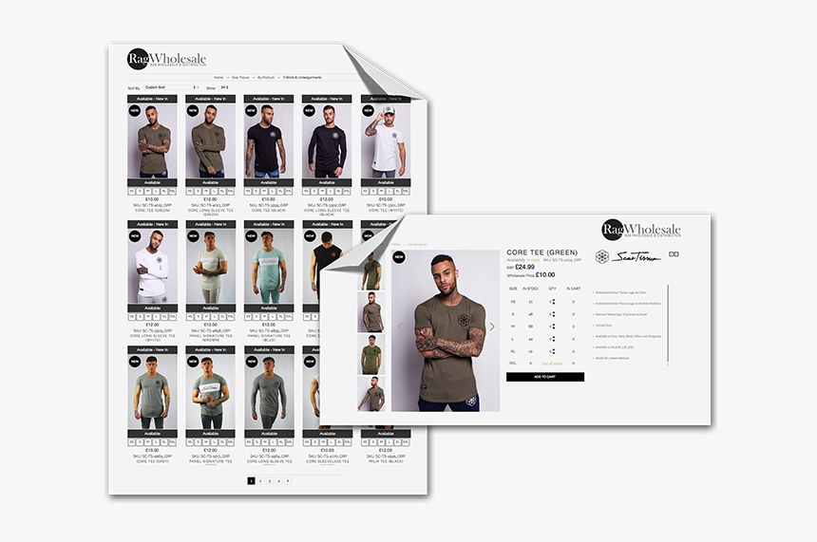Adjust M quantity stepper
This screenshot has width=817, height=542.
tap(553, 327)
